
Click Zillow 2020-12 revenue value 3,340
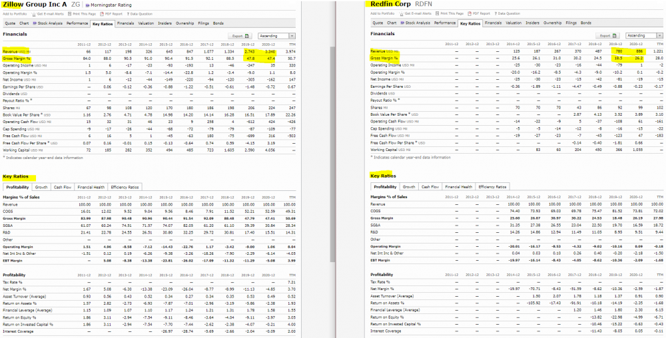click(270, 51)
